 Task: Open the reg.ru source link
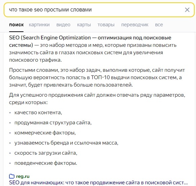coord(23,176)
